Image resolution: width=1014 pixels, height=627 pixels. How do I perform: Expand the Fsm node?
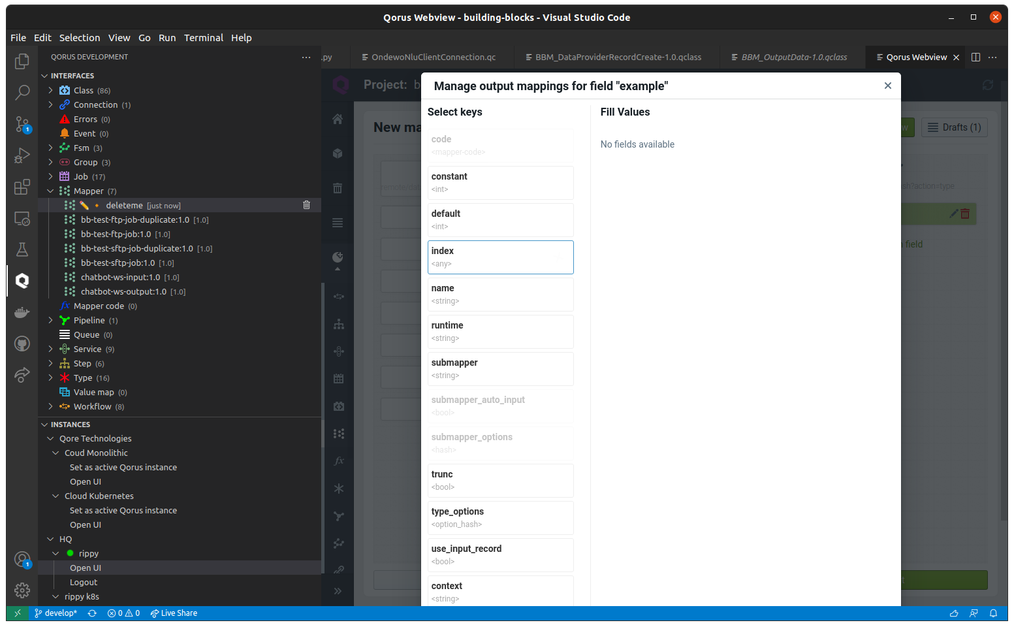coord(50,148)
